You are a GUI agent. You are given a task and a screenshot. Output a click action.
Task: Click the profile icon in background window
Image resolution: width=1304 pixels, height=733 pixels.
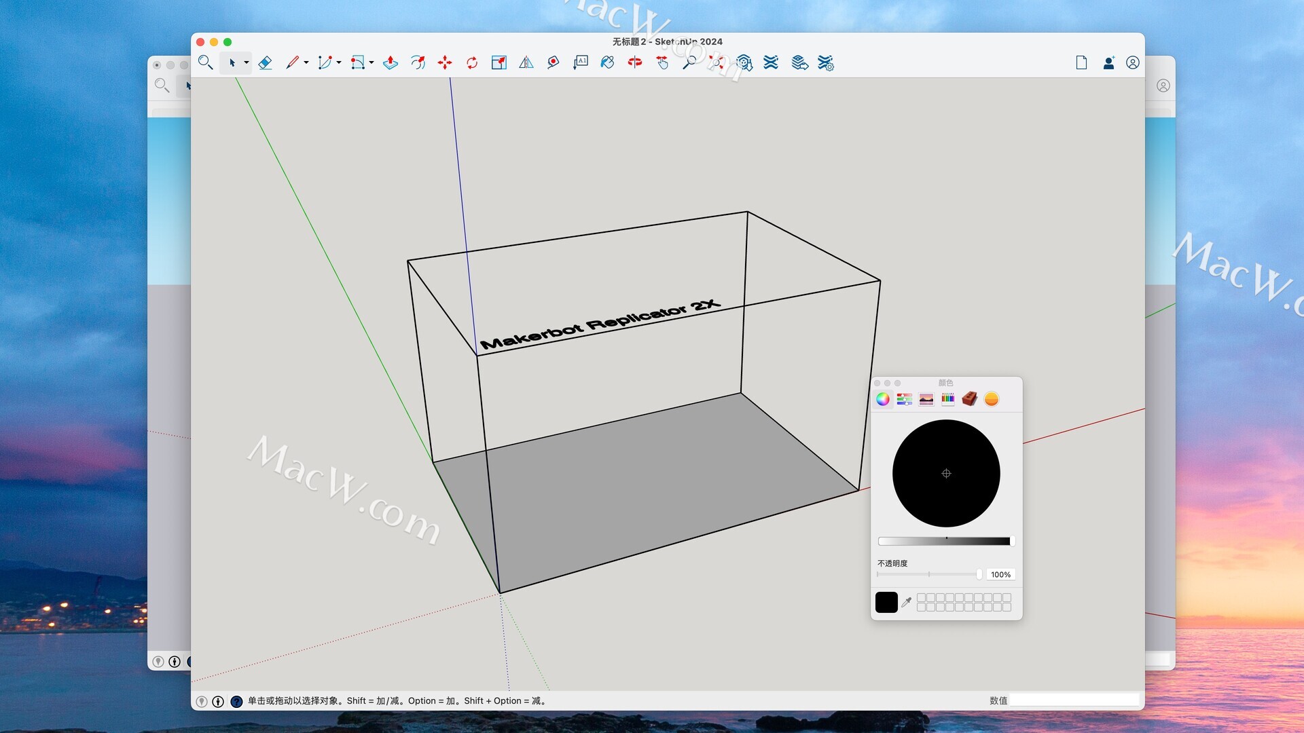(x=1163, y=86)
